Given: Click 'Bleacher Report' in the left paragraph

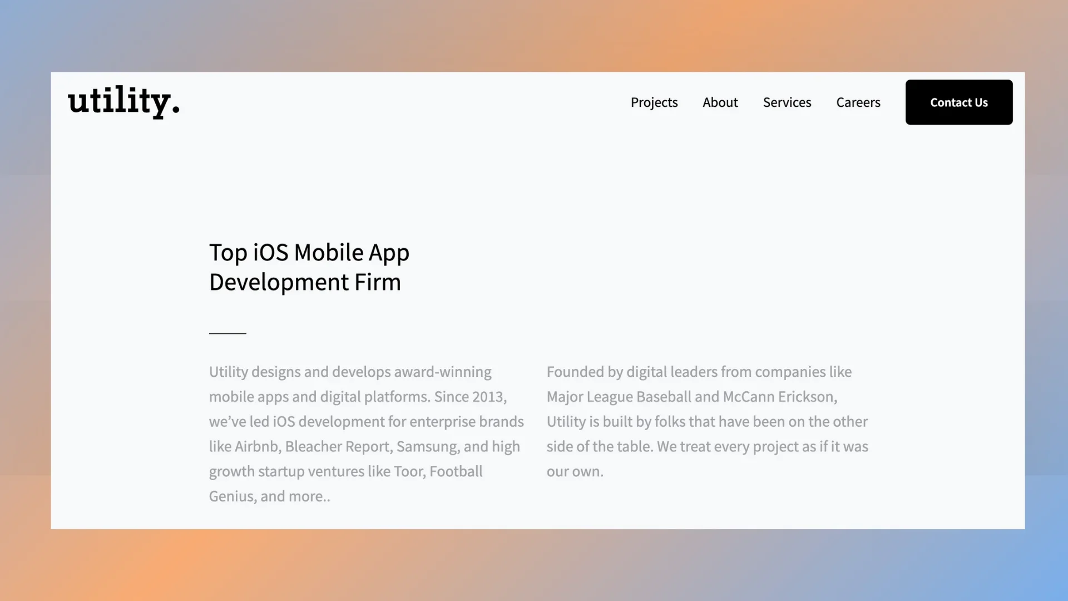Looking at the screenshot, I should point(337,447).
